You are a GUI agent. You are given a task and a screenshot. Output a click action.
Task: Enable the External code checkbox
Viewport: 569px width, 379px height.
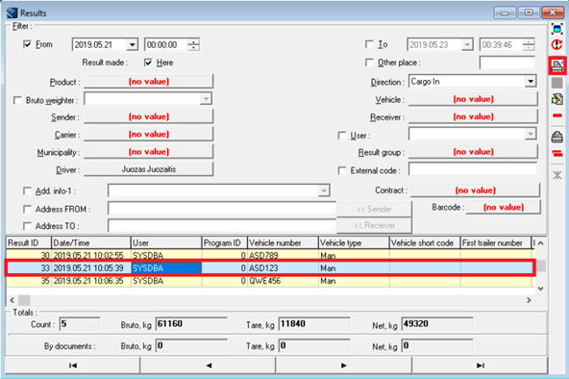pyautogui.click(x=341, y=170)
